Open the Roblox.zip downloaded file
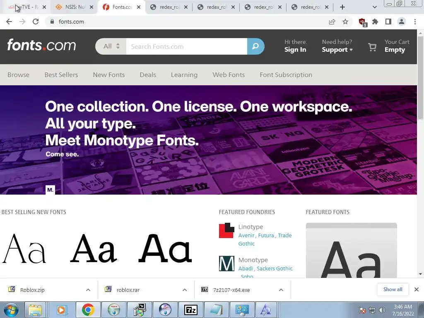This screenshot has width=424, height=318. (x=32, y=290)
